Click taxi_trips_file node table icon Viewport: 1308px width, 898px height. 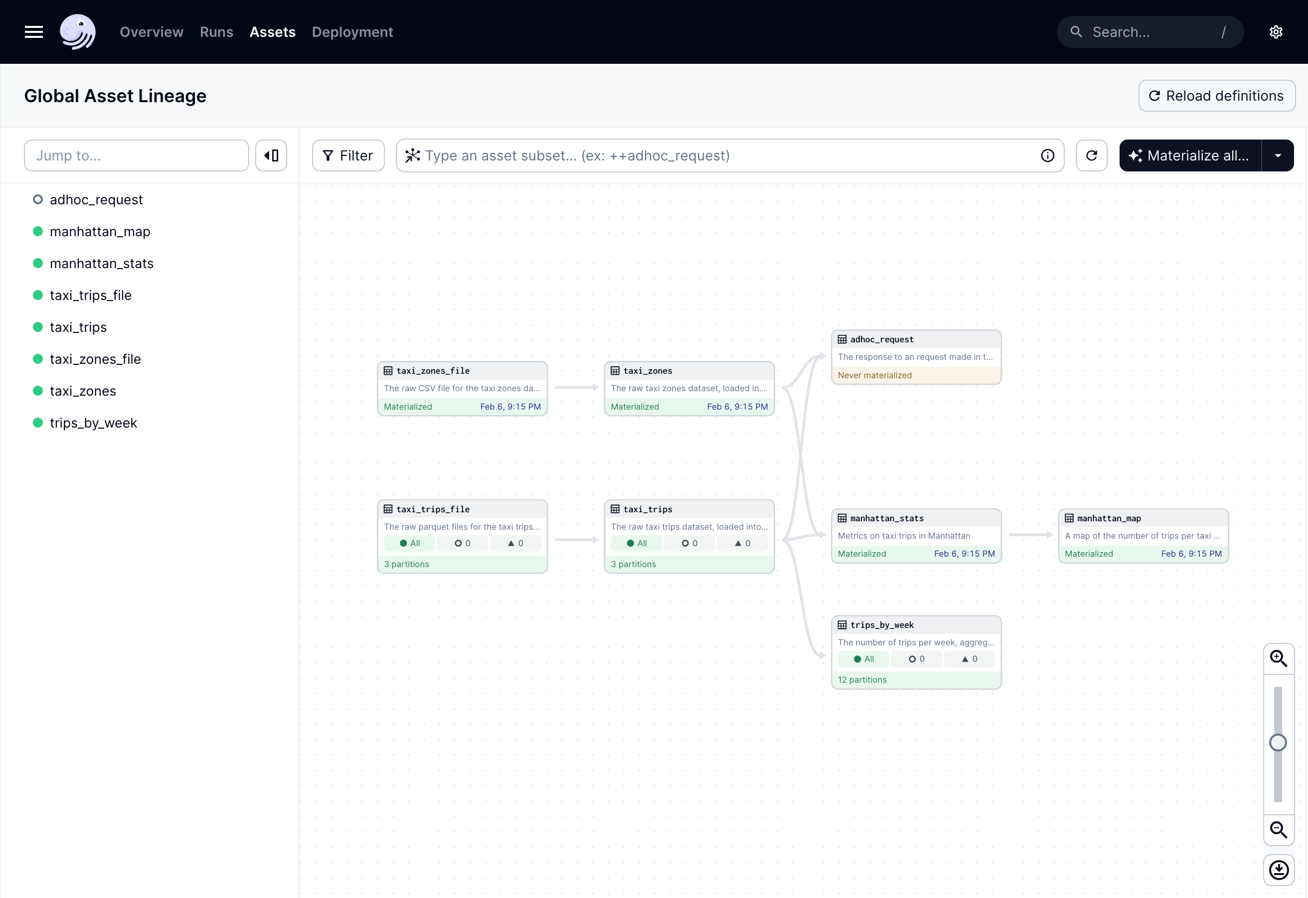tap(388, 509)
